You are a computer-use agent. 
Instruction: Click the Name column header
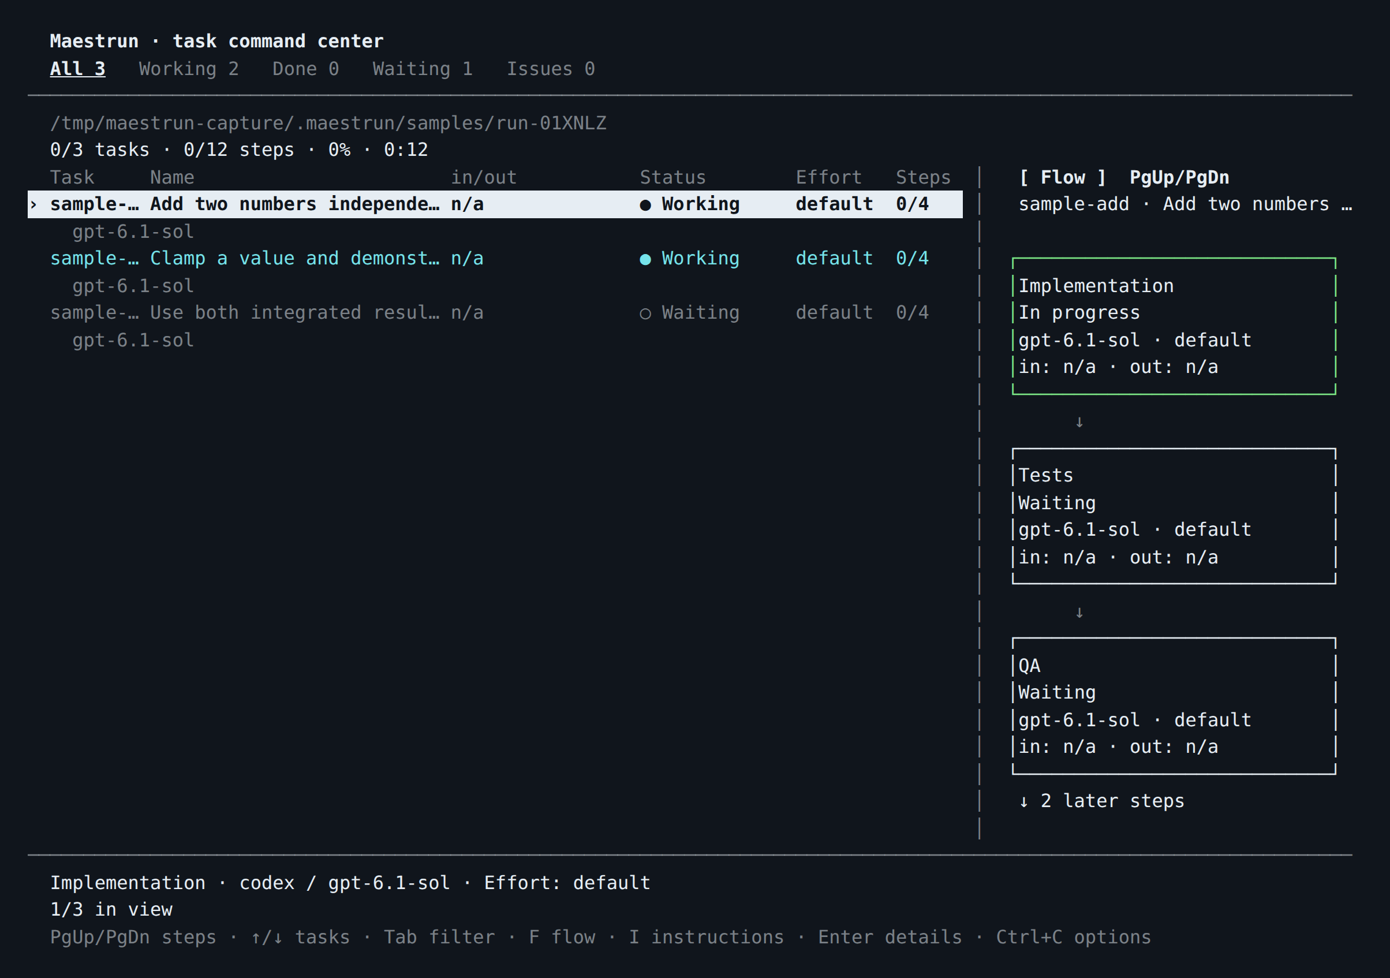(x=172, y=177)
